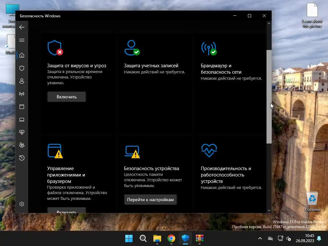The height and width of the screenshot is (246, 328).
Task: Open taskbar Search
Action: 143,238
